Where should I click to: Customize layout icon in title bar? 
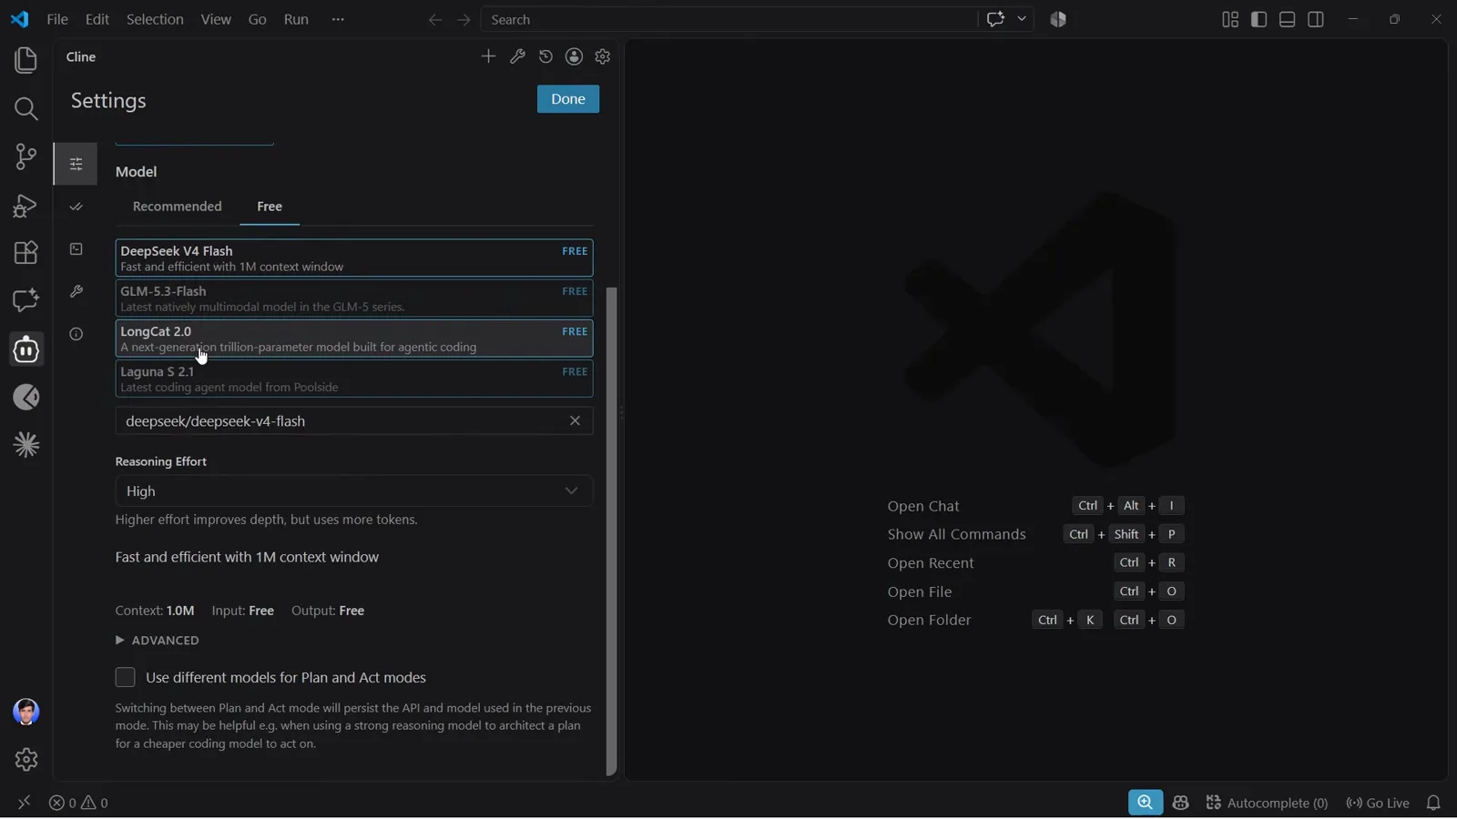tap(1230, 19)
